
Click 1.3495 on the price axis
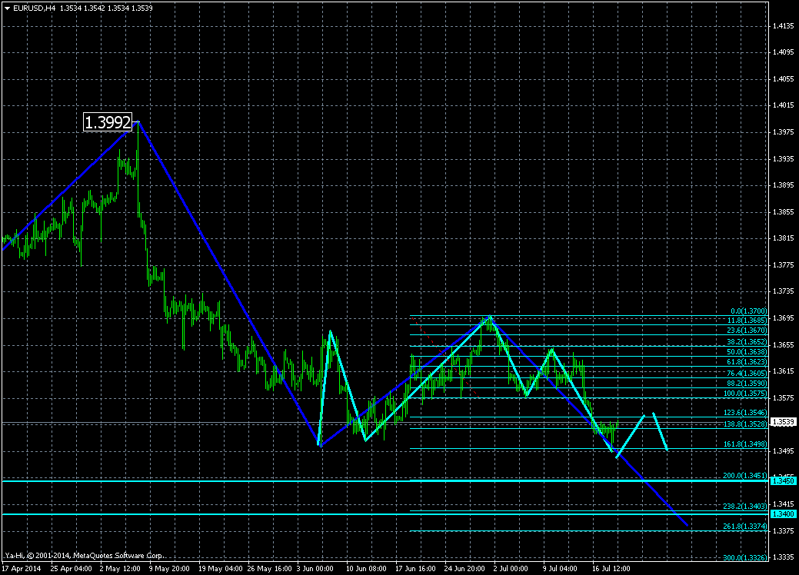[784, 451]
